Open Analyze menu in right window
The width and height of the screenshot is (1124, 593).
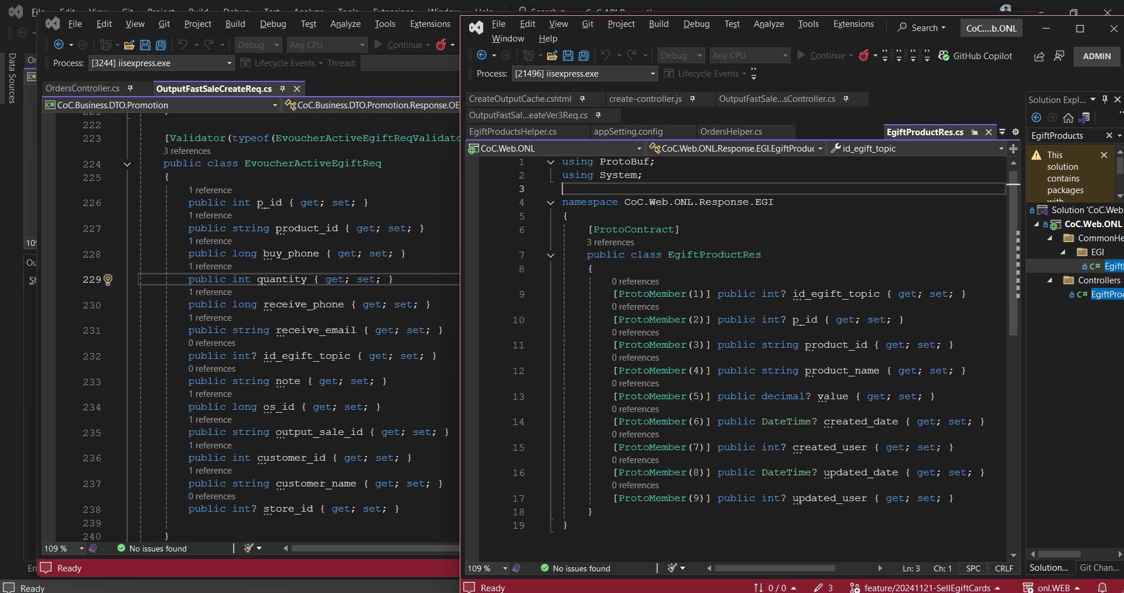click(768, 24)
